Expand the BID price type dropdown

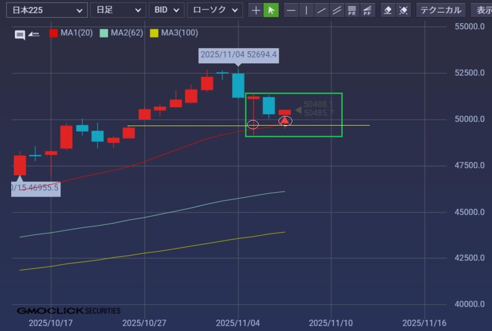click(x=166, y=10)
